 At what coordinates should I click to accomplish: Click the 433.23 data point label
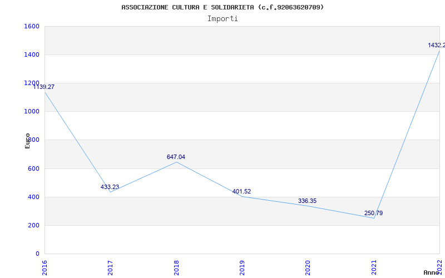(x=110, y=187)
